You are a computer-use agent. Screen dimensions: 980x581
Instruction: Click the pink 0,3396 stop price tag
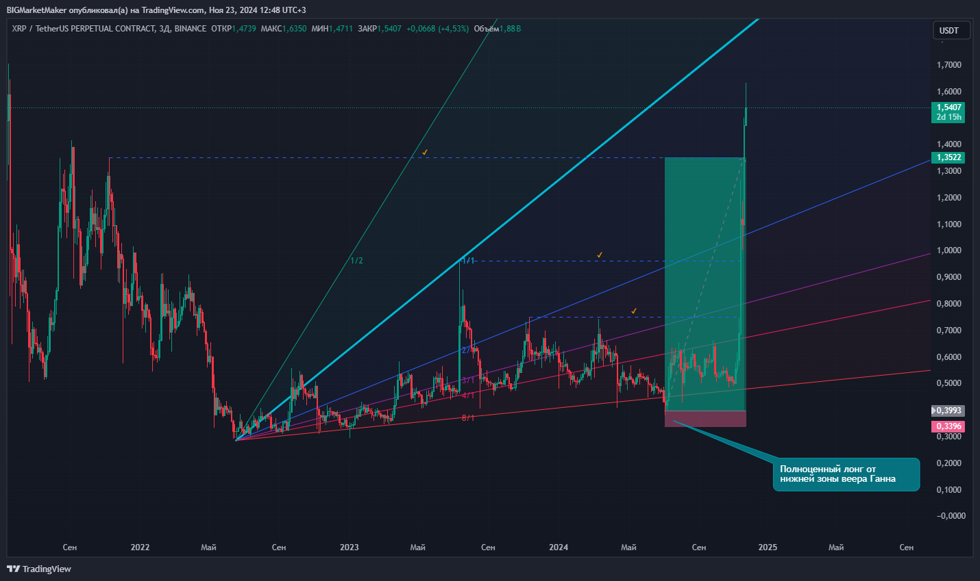[x=949, y=426]
